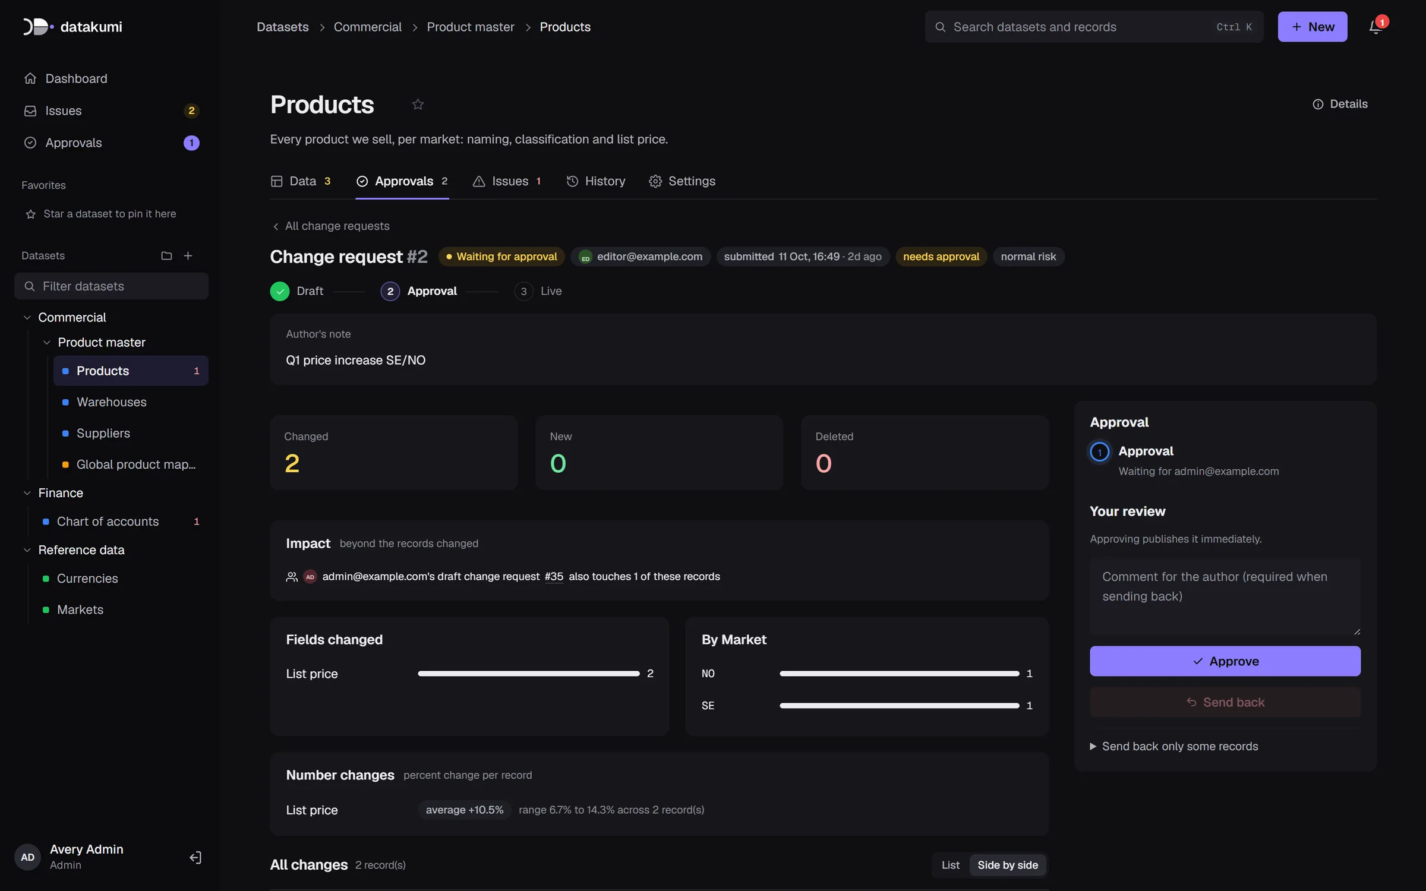Open change request #35 link
Image resolution: width=1426 pixels, height=891 pixels.
[x=554, y=577]
